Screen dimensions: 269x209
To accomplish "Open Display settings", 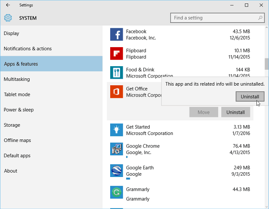I will [52, 33].
